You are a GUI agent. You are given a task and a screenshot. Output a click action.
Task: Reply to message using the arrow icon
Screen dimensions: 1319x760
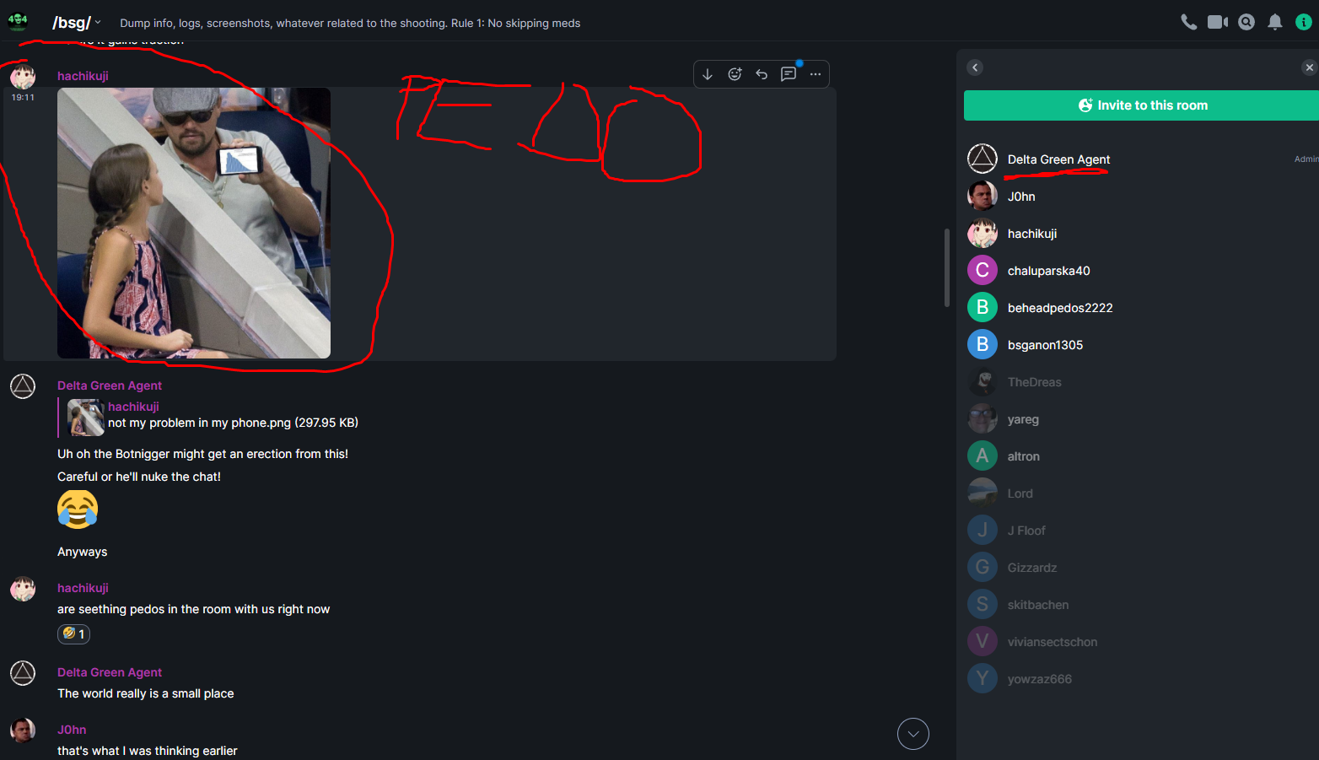coord(762,74)
